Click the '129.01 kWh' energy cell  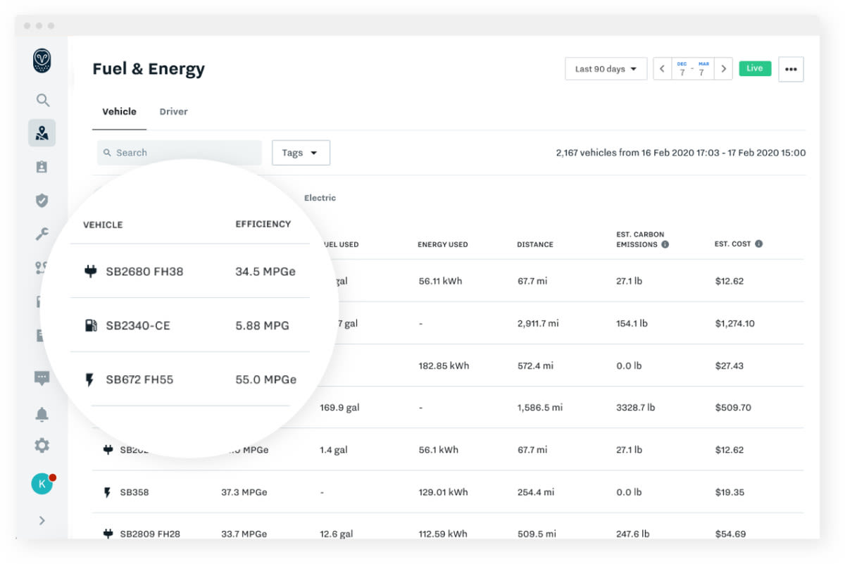(443, 492)
